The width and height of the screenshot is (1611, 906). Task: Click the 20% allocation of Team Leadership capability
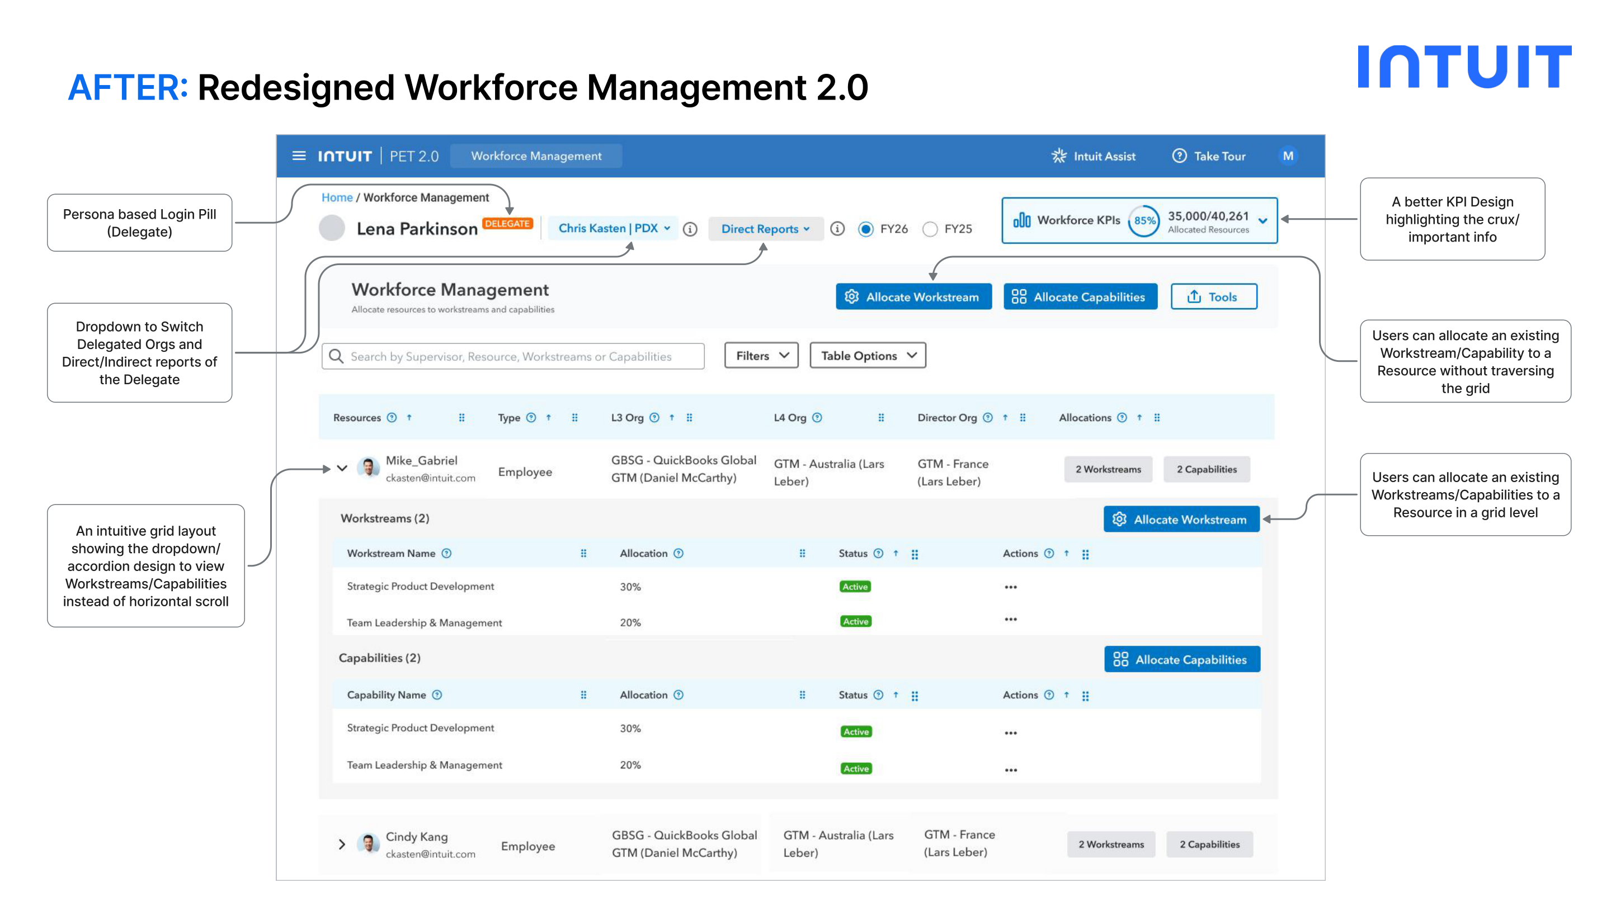pyautogui.click(x=630, y=764)
